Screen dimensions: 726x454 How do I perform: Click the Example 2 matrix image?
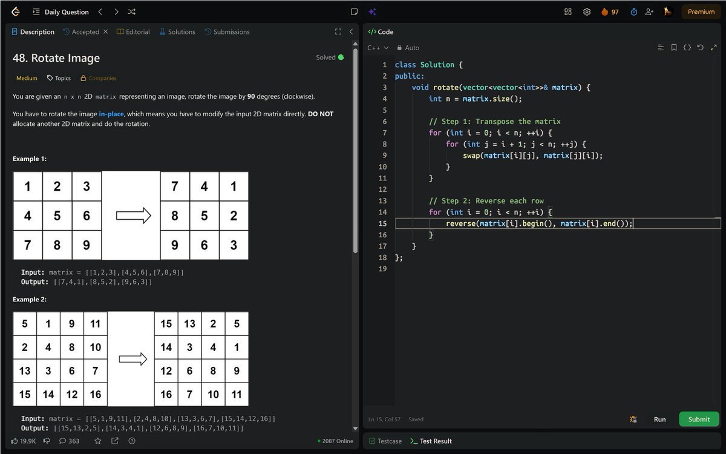click(x=131, y=359)
